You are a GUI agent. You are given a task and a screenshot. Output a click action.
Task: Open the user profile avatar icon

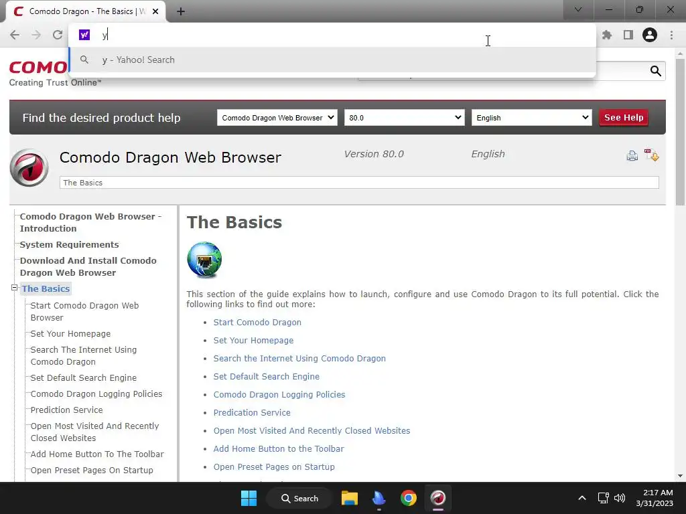[650, 35]
